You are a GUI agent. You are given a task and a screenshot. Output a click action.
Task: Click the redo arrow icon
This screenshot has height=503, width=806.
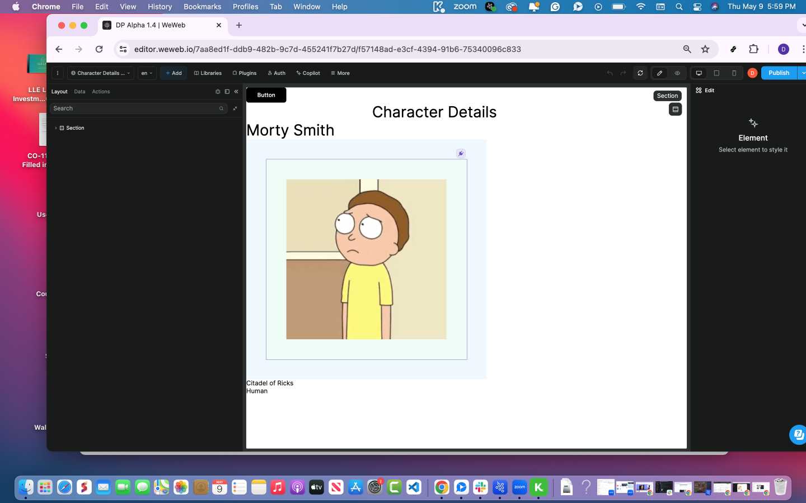coord(623,73)
